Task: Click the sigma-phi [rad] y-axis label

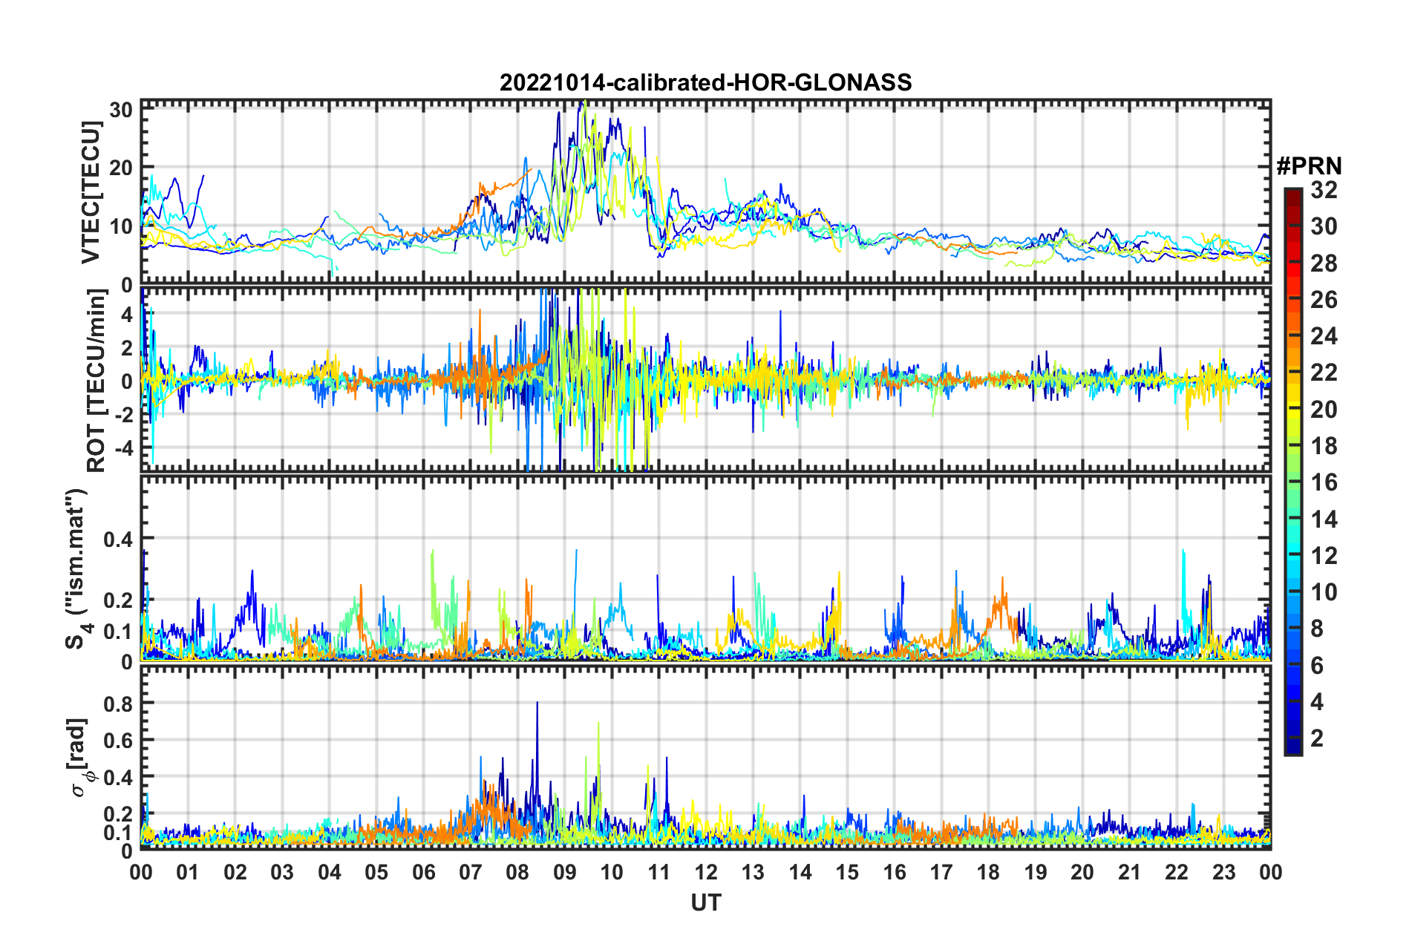Action: pos(80,757)
